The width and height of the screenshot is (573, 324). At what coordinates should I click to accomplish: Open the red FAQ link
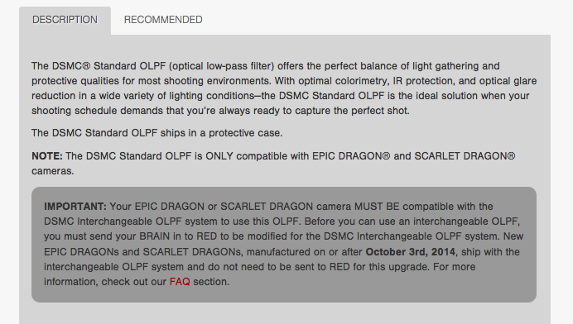click(x=180, y=282)
